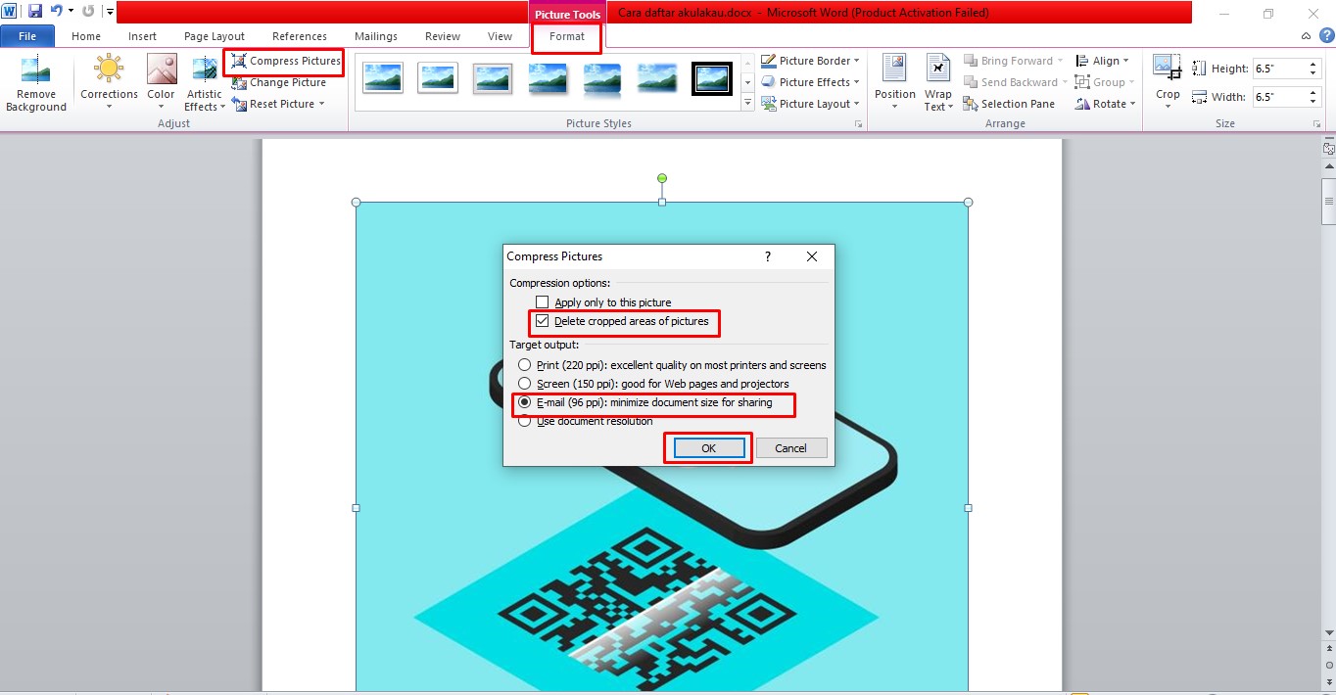The image size is (1336, 695).
Task: Expand the Picture Layout dropdown
Action: click(x=855, y=104)
